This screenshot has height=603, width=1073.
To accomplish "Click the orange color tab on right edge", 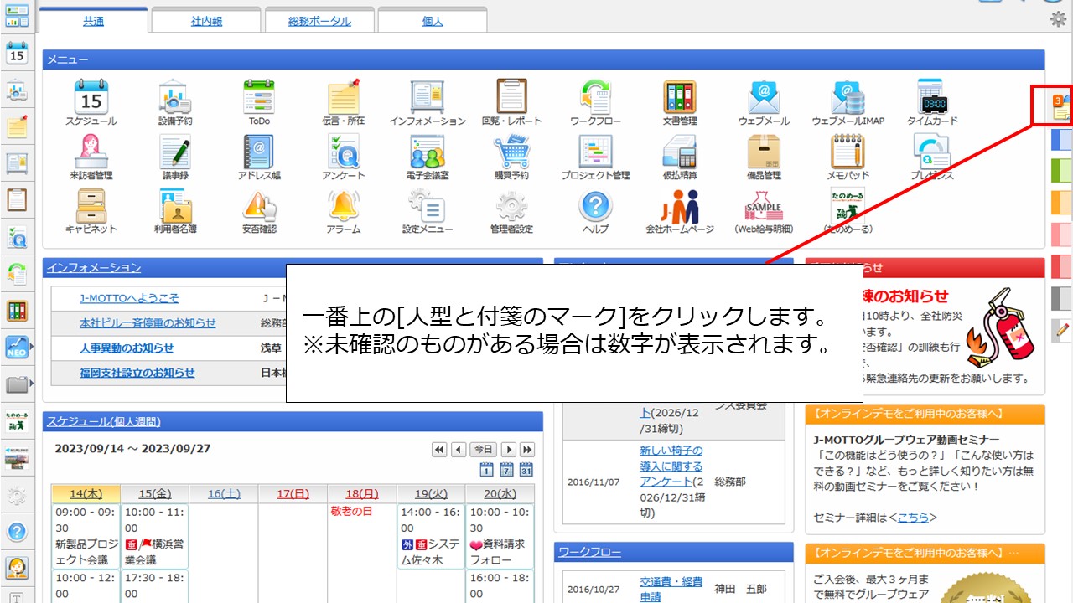I will 1061,202.
